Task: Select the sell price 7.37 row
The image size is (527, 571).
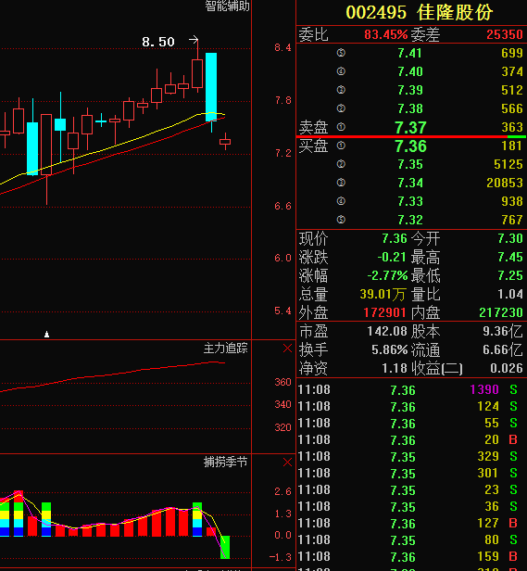Action: (x=411, y=127)
